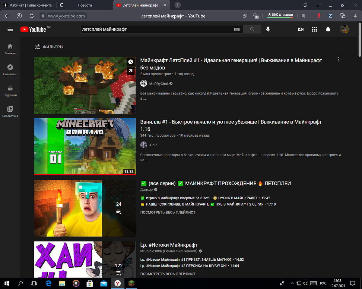
Task: Open File Explorer from the taskbar
Action: [62, 283]
